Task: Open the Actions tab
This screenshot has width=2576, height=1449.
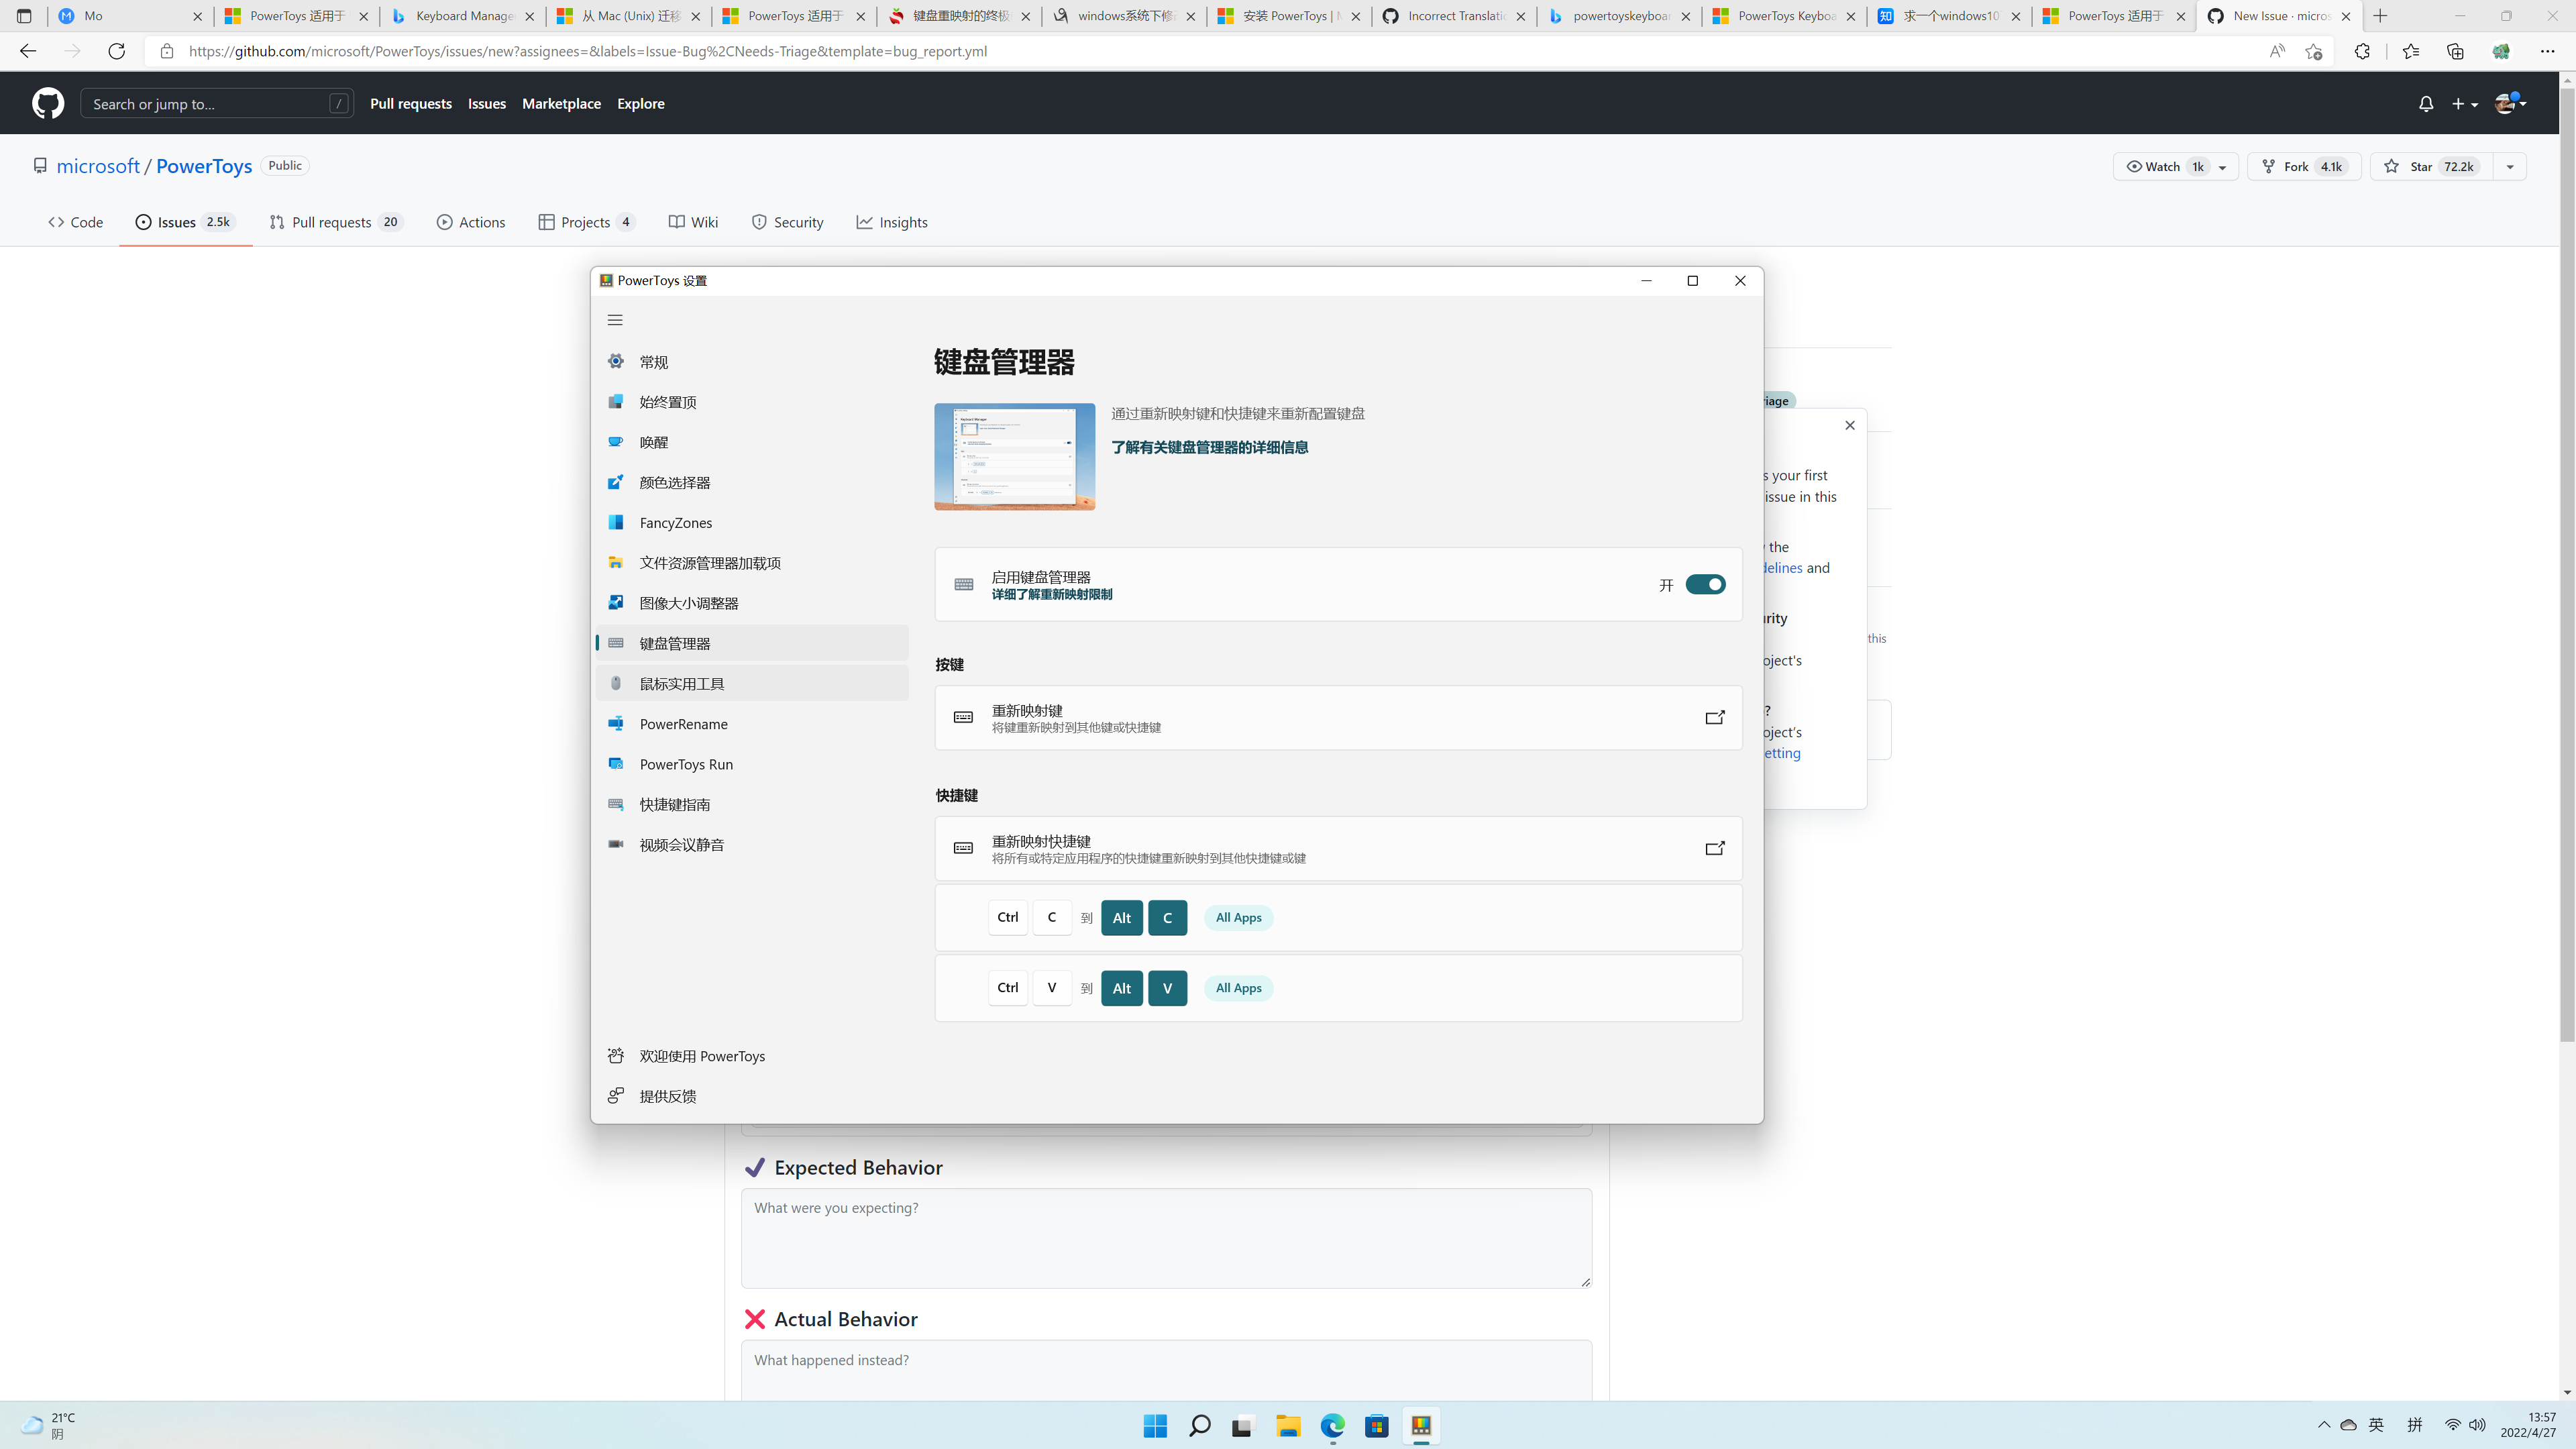Action: [x=471, y=222]
